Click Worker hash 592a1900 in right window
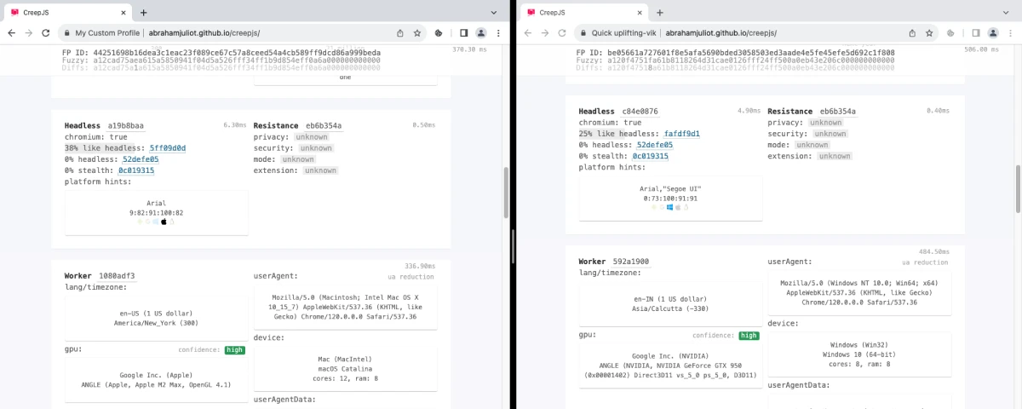The height and width of the screenshot is (409, 1022). point(631,262)
